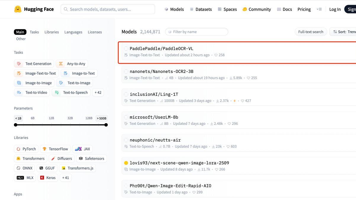356x200 pixels.
Task: Open neuphonic/neutts-air model
Action: (155, 140)
